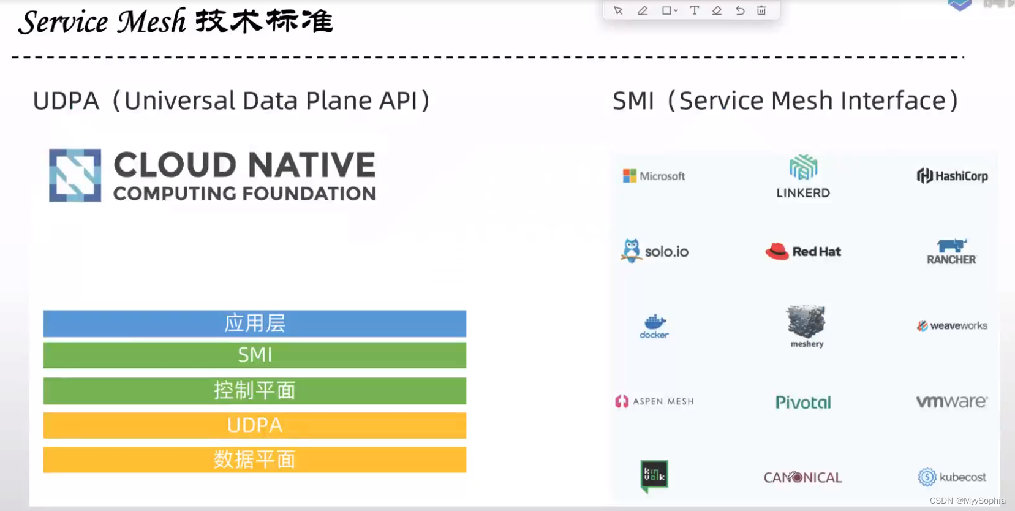Click the orange 数据平面 layer bar
This screenshot has height=511, width=1015.
(255, 460)
